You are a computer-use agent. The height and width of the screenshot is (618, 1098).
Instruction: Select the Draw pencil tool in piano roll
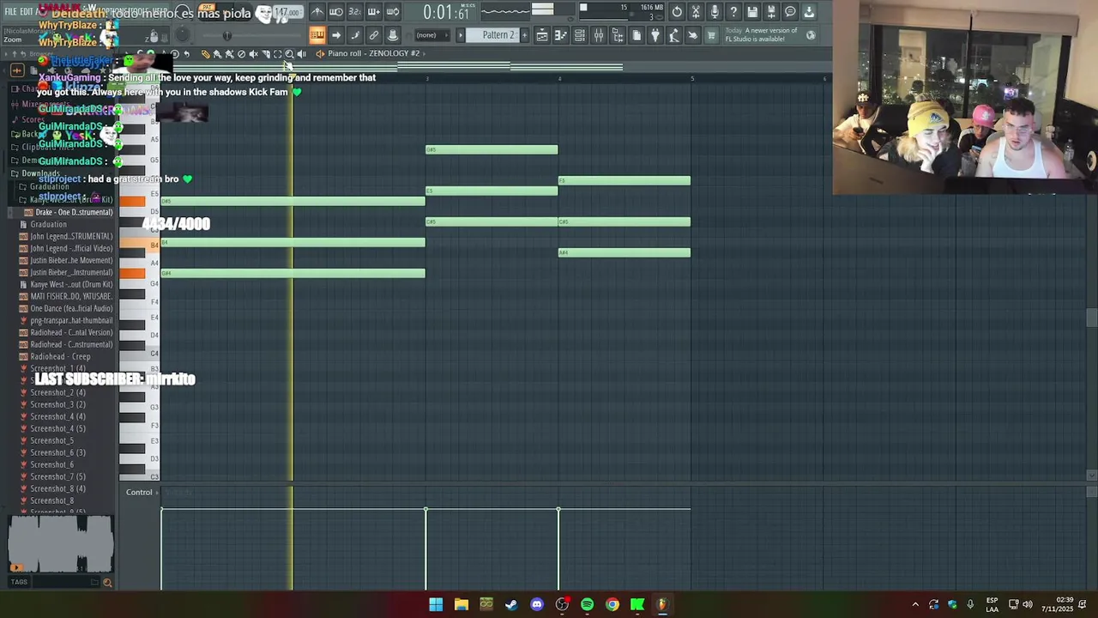[x=205, y=54]
